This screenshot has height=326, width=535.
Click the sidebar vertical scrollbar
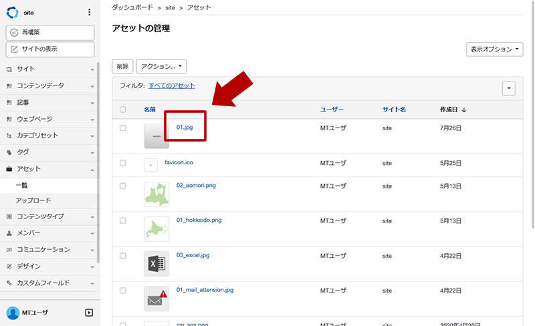pos(98,162)
